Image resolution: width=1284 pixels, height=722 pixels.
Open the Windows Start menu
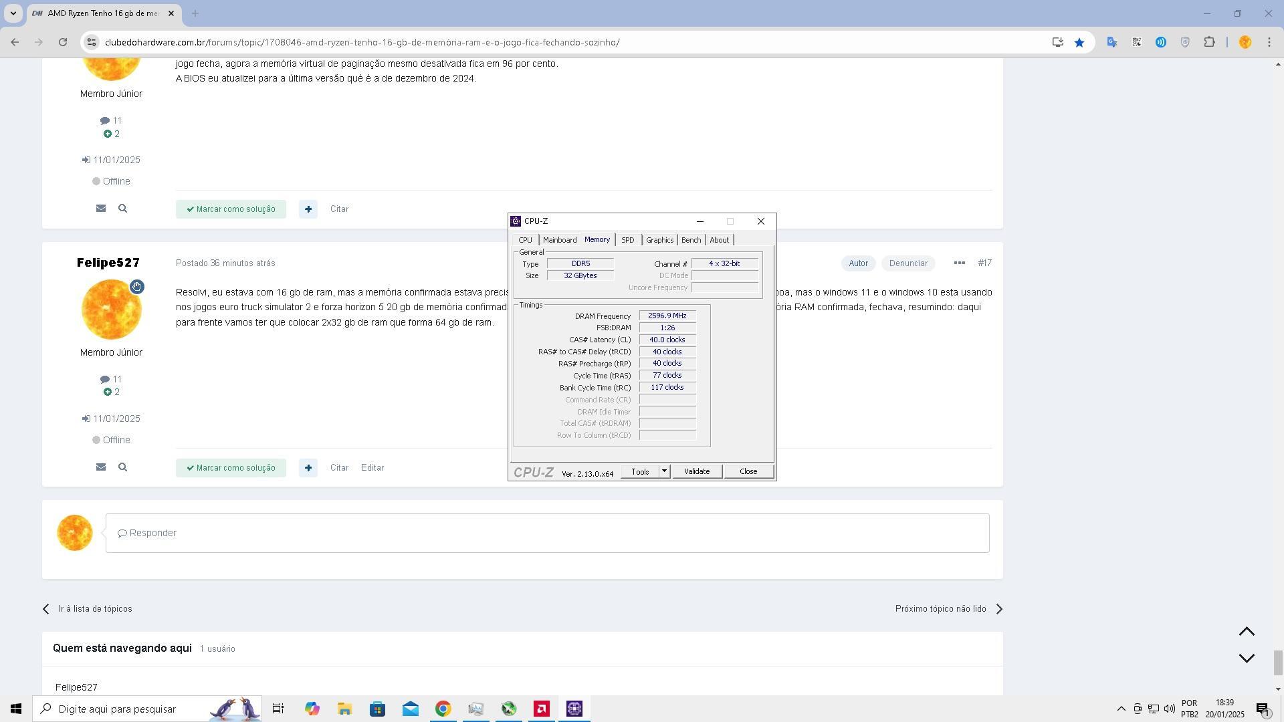16,709
